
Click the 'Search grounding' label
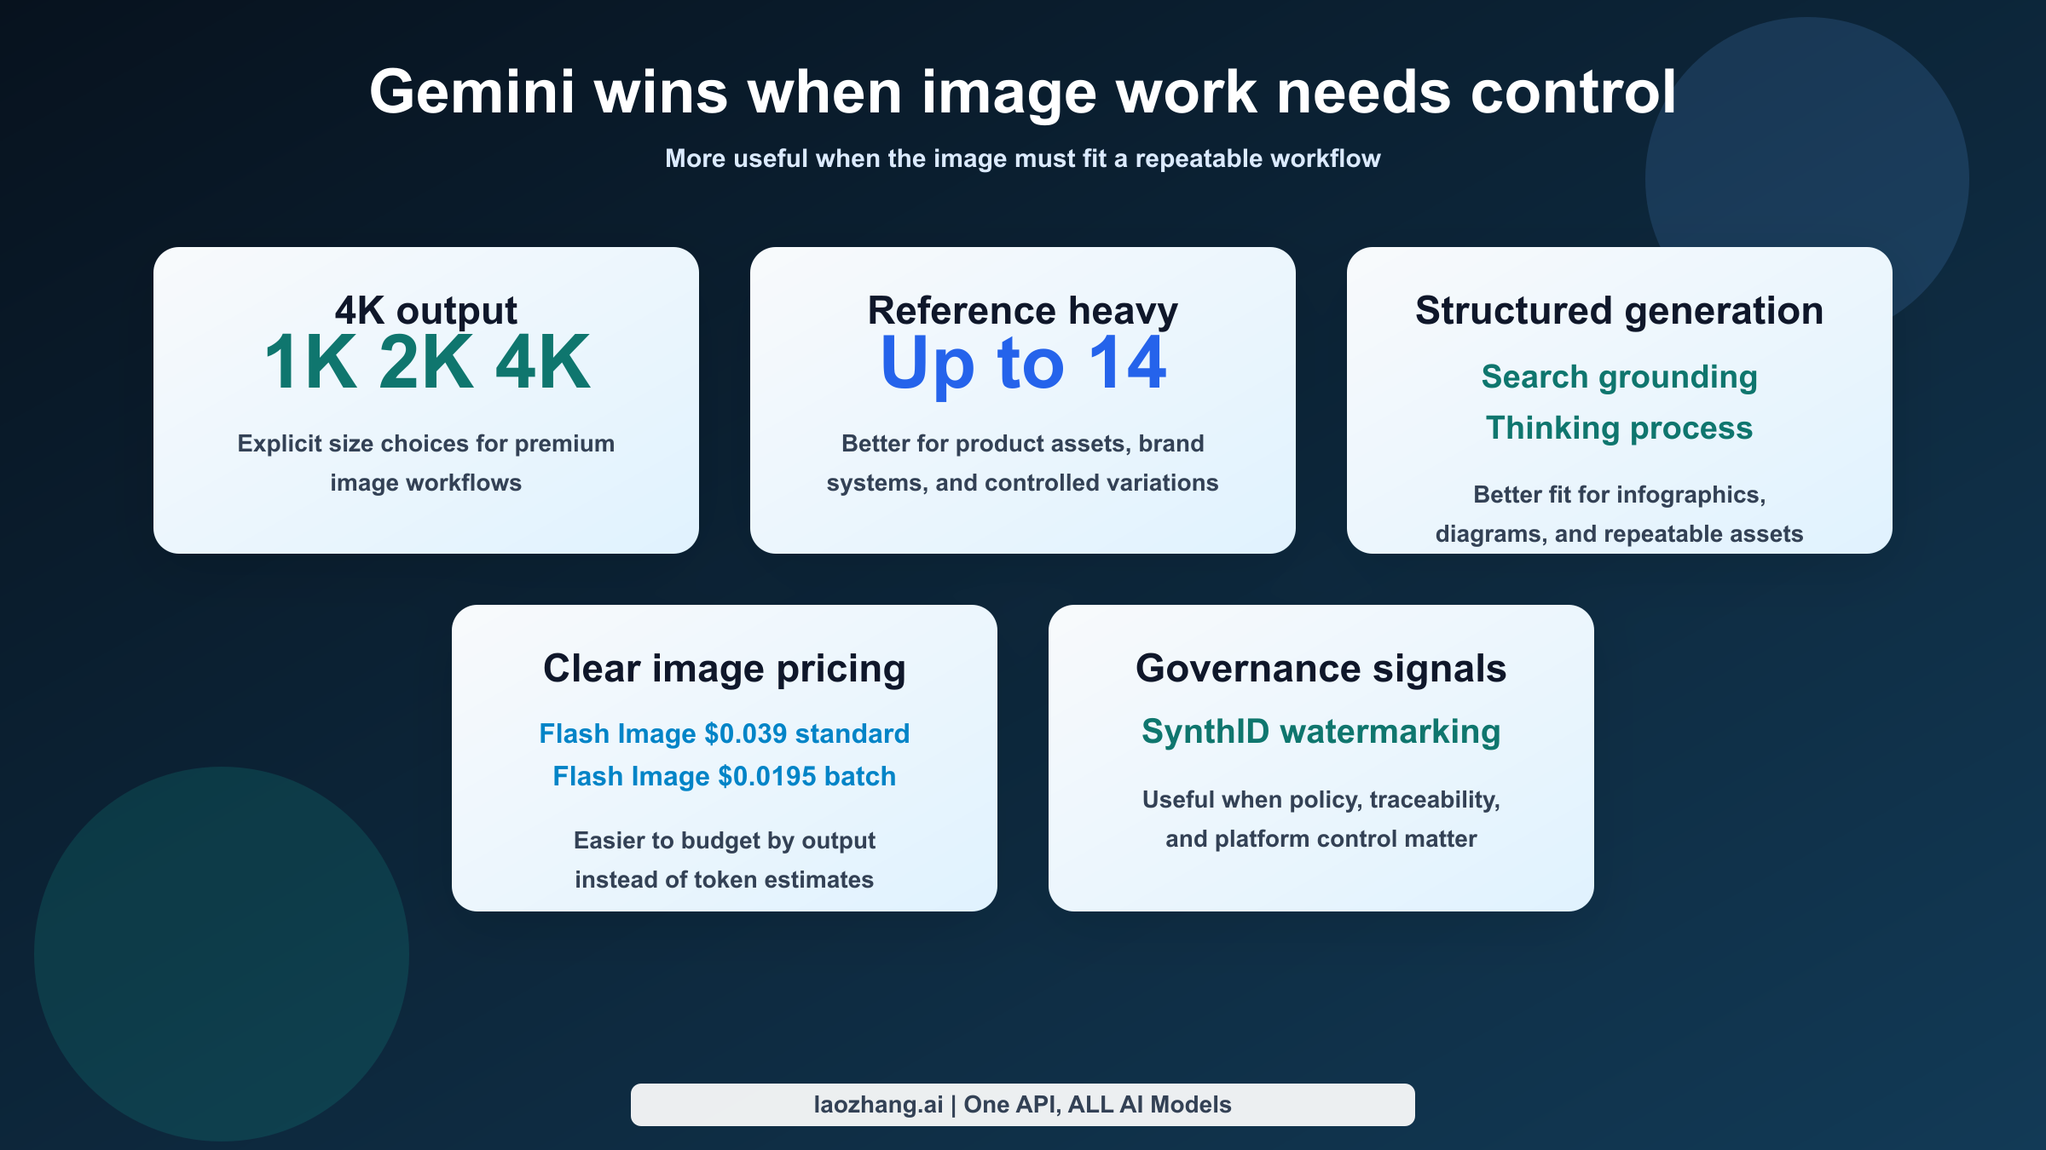1618,377
